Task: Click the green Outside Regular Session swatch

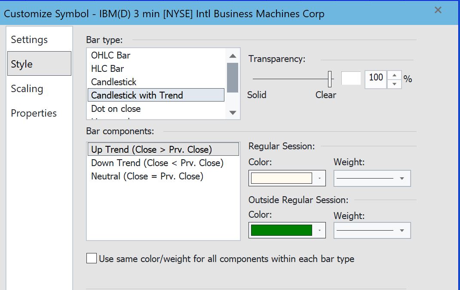Action: [281, 230]
